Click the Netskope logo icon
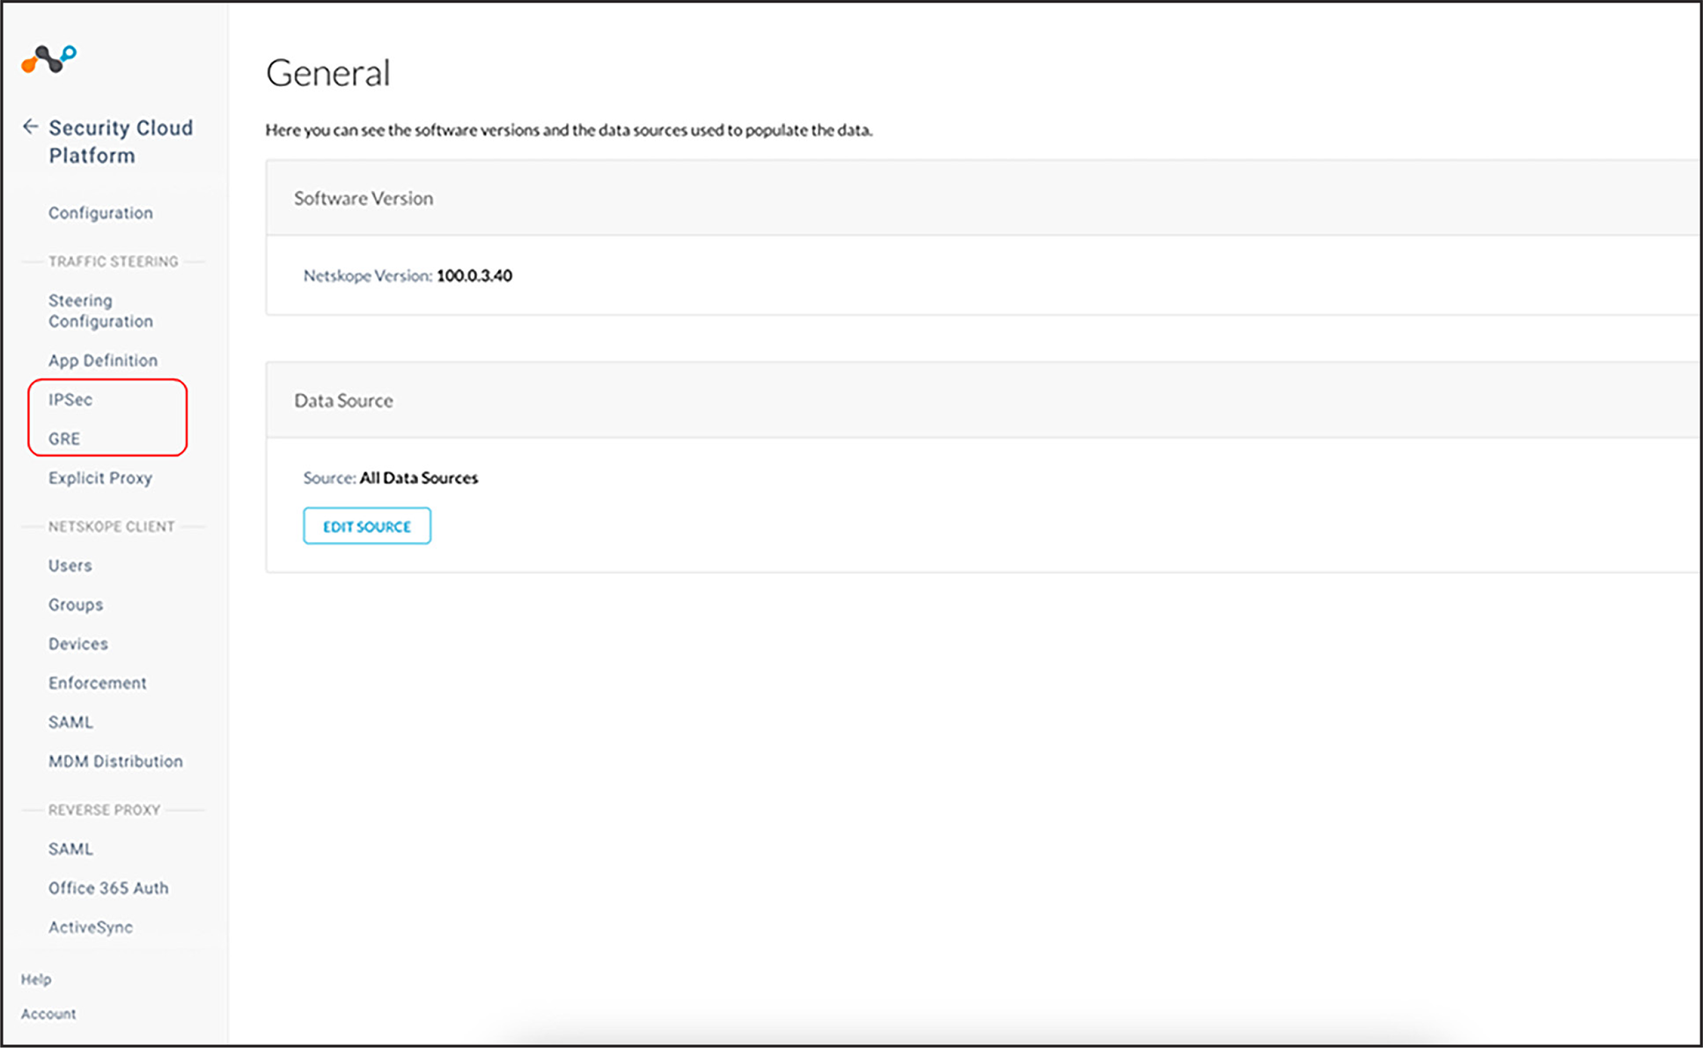 [x=49, y=59]
